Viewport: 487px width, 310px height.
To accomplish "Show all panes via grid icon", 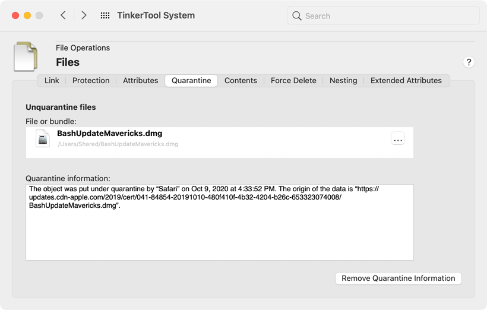I will pos(105,15).
